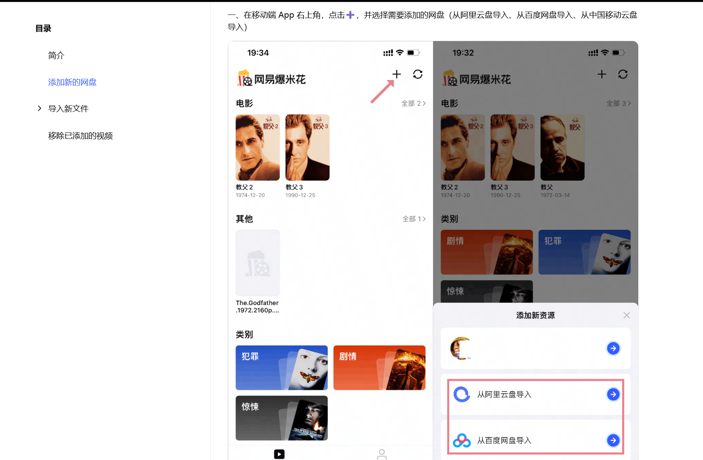The height and width of the screenshot is (460, 703).
Task: Click the blue arrow on the 从阿里云盘导入 row
Action: point(613,394)
